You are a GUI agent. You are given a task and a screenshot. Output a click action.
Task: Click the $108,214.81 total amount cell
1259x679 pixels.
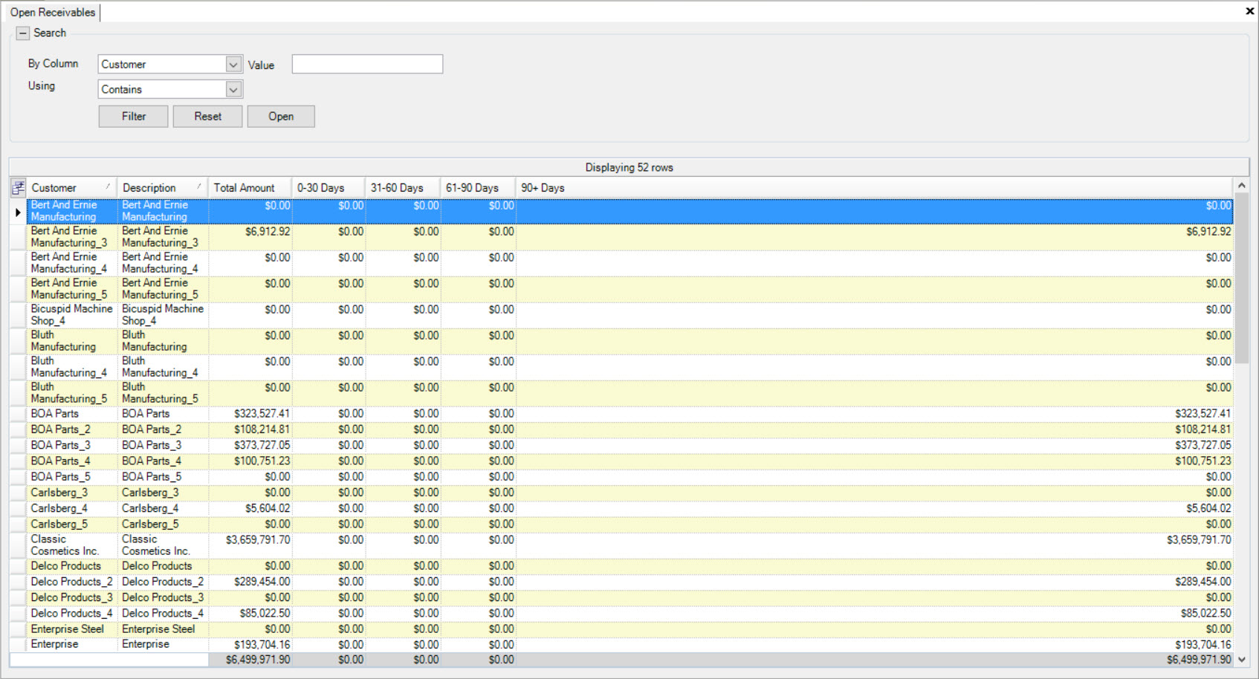[x=250, y=430]
